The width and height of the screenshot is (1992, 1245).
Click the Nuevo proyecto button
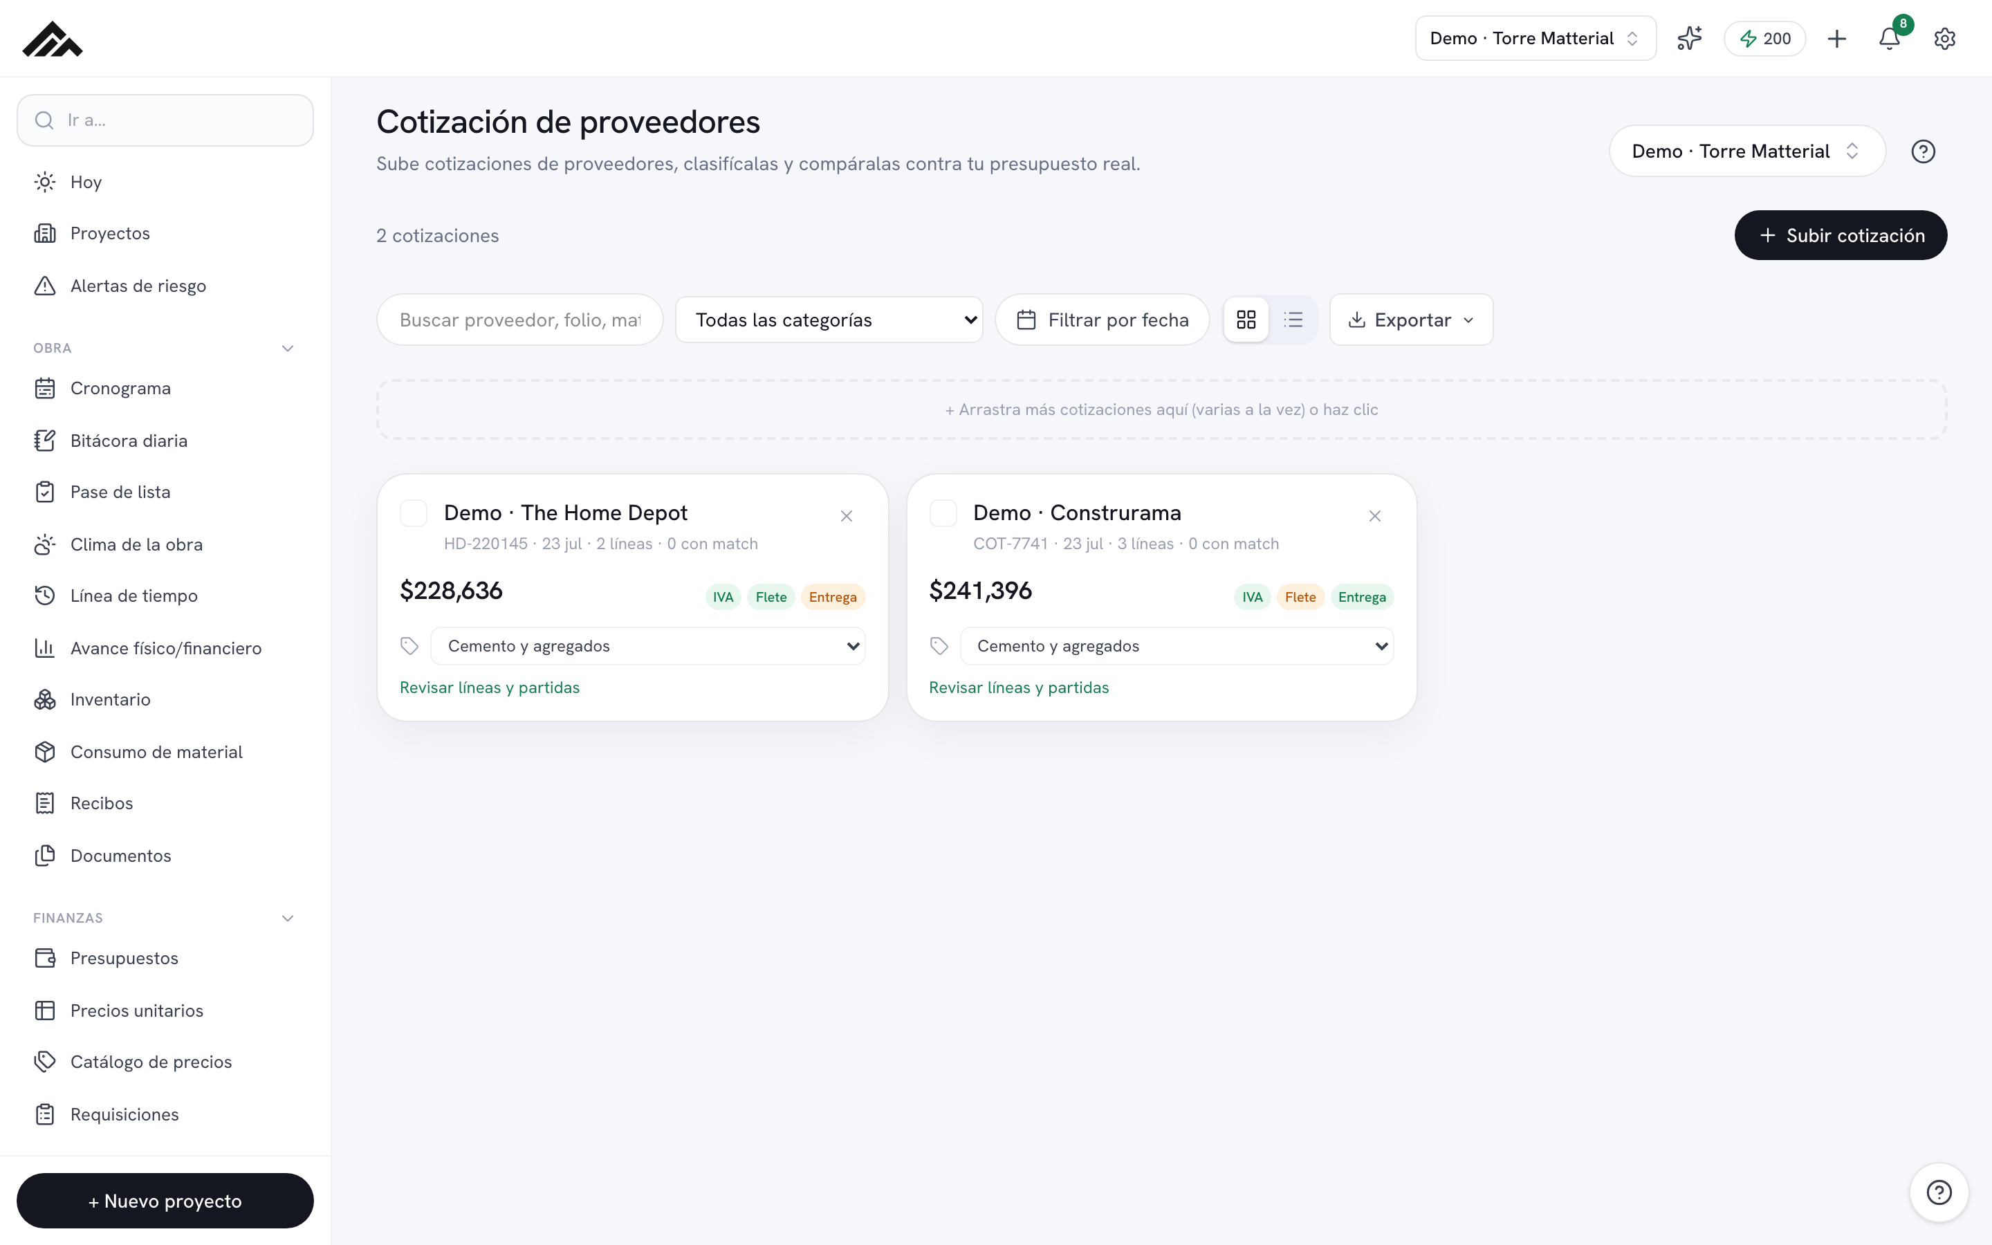tap(165, 1201)
